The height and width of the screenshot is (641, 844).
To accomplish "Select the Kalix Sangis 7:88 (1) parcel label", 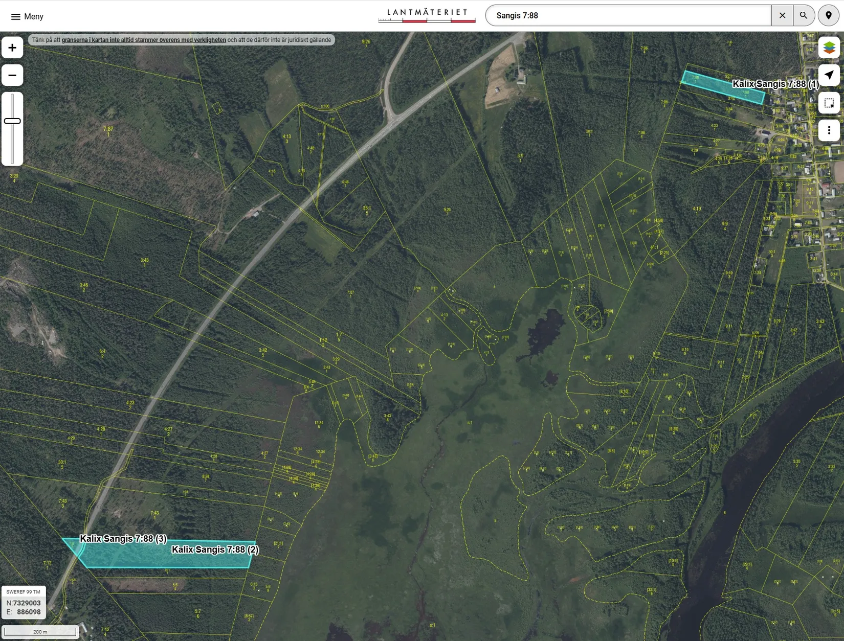I will (775, 84).
